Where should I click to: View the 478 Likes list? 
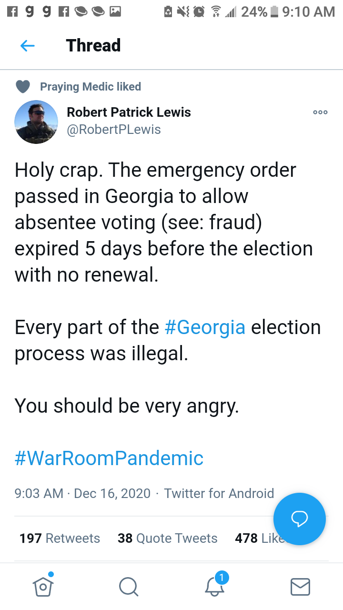255,538
